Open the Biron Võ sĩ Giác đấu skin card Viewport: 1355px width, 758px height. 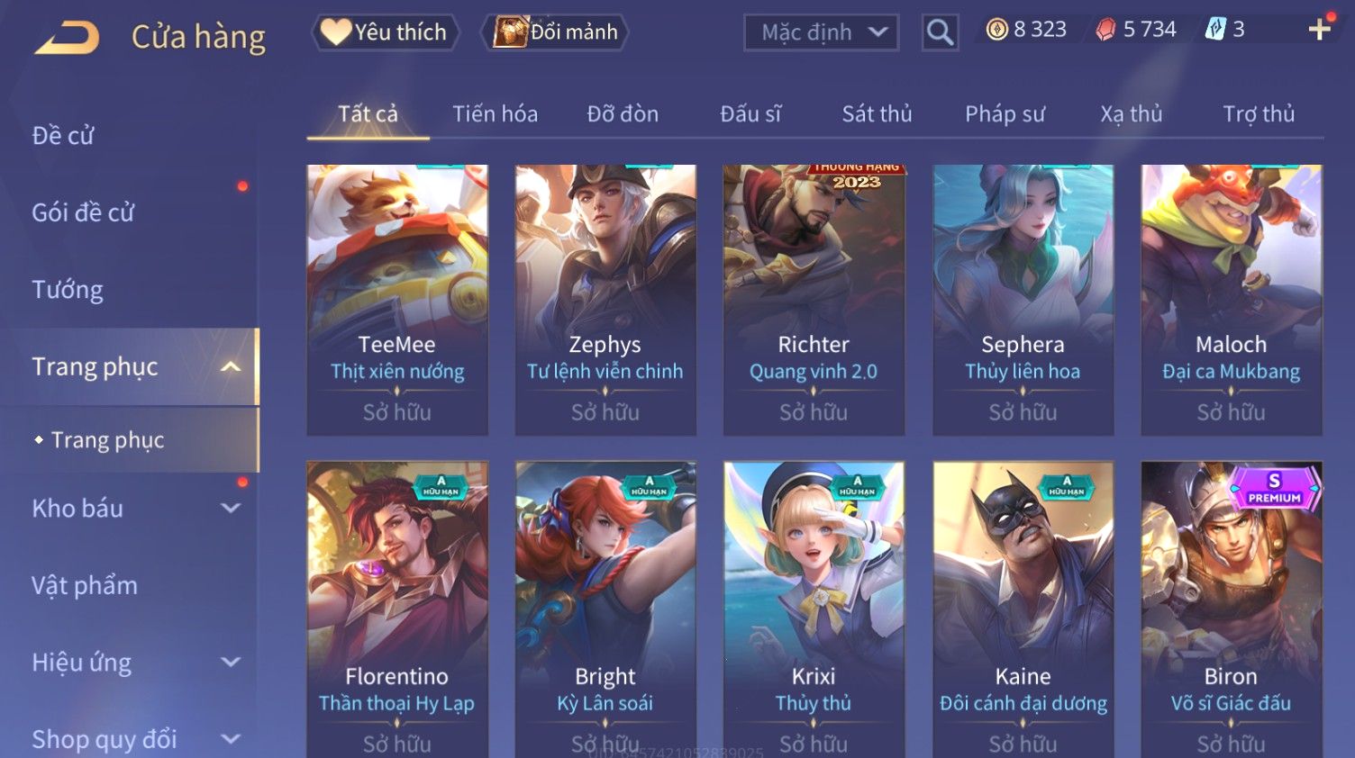click(x=1231, y=609)
